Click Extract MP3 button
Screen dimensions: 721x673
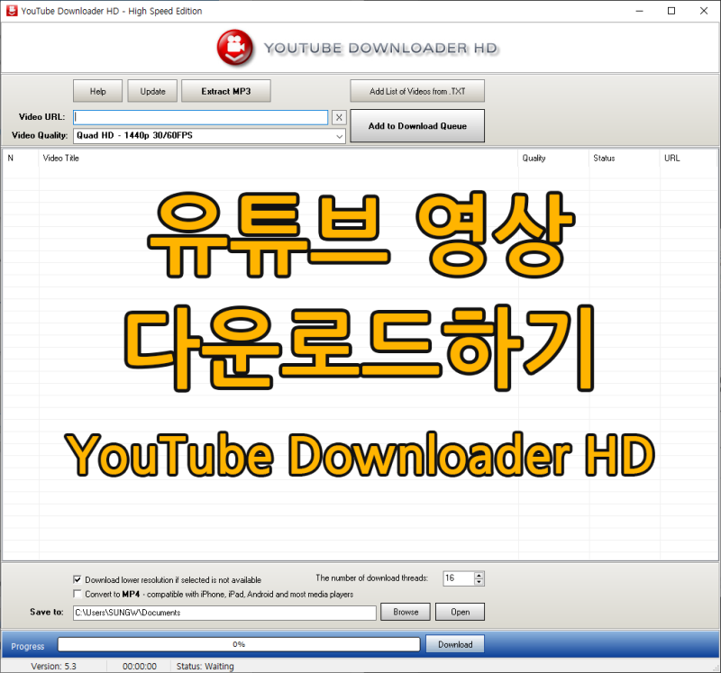coord(226,91)
